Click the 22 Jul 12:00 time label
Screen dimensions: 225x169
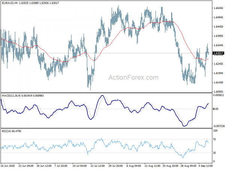98,166
